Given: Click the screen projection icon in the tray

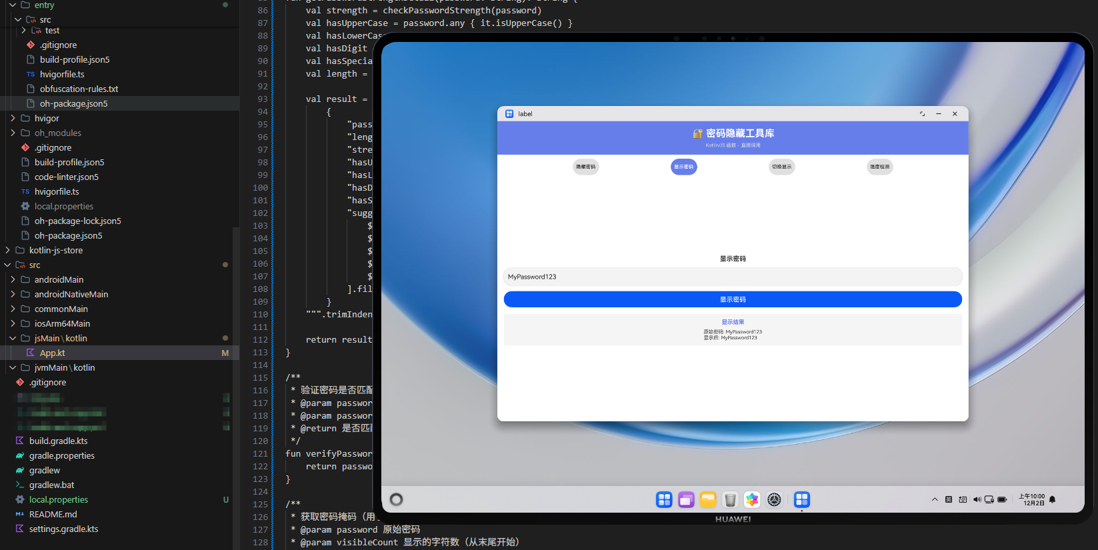Looking at the screenshot, I should click(989, 499).
